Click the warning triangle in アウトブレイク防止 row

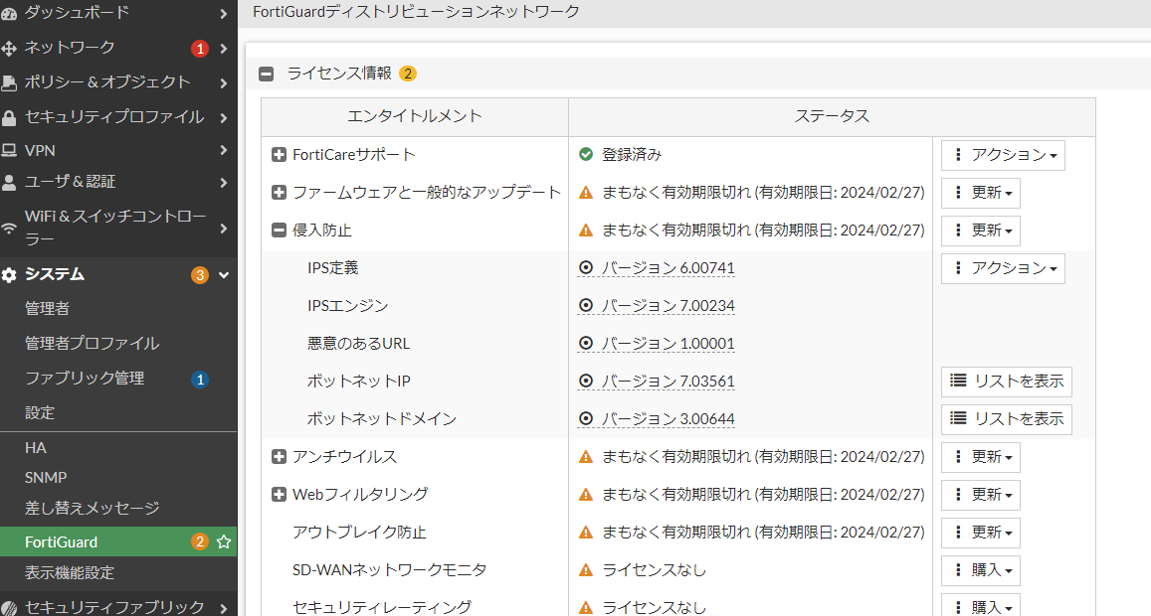[586, 533]
